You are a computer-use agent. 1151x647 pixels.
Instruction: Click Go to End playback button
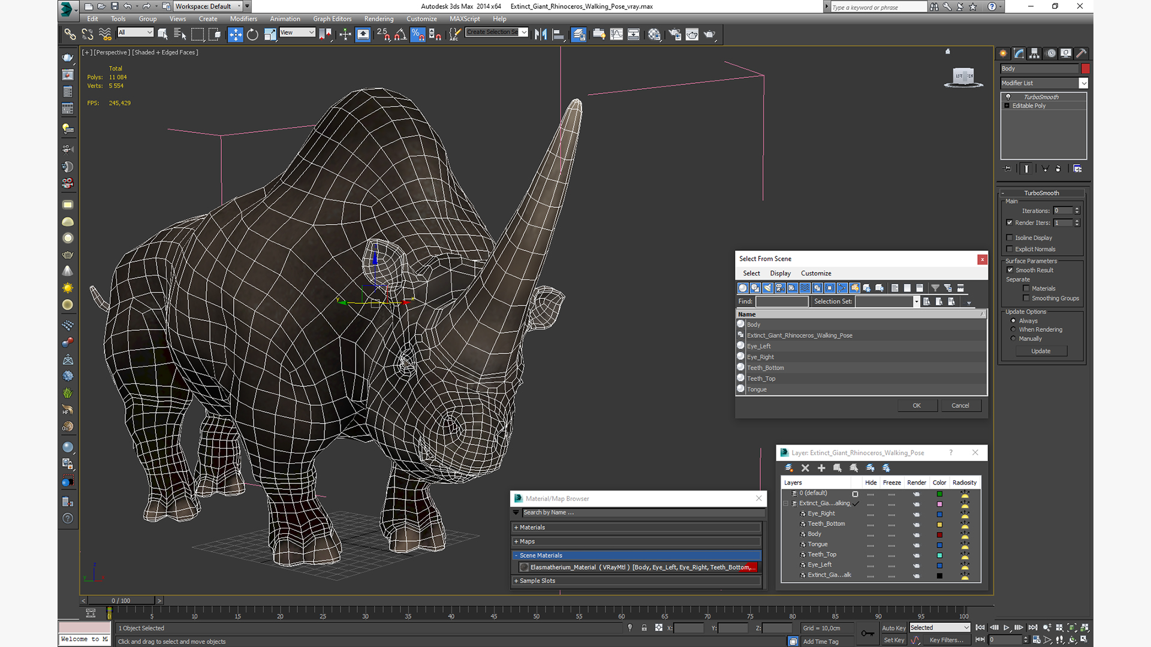pyautogui.click(x=1033, y=627)
